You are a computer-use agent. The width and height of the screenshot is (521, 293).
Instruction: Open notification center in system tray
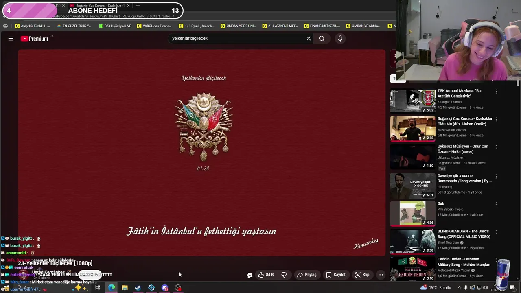click(512, 288)
